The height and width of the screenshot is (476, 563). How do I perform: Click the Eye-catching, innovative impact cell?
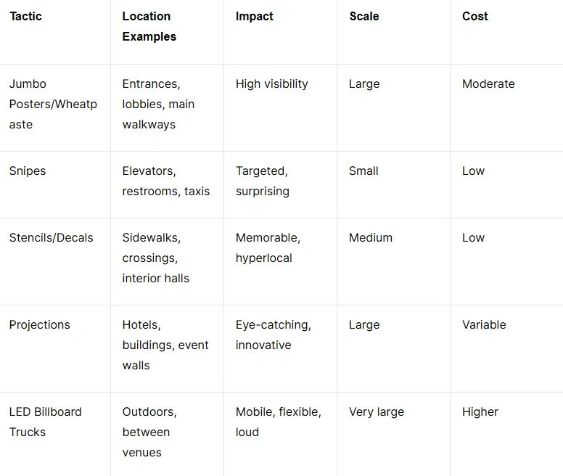point(273,335)
